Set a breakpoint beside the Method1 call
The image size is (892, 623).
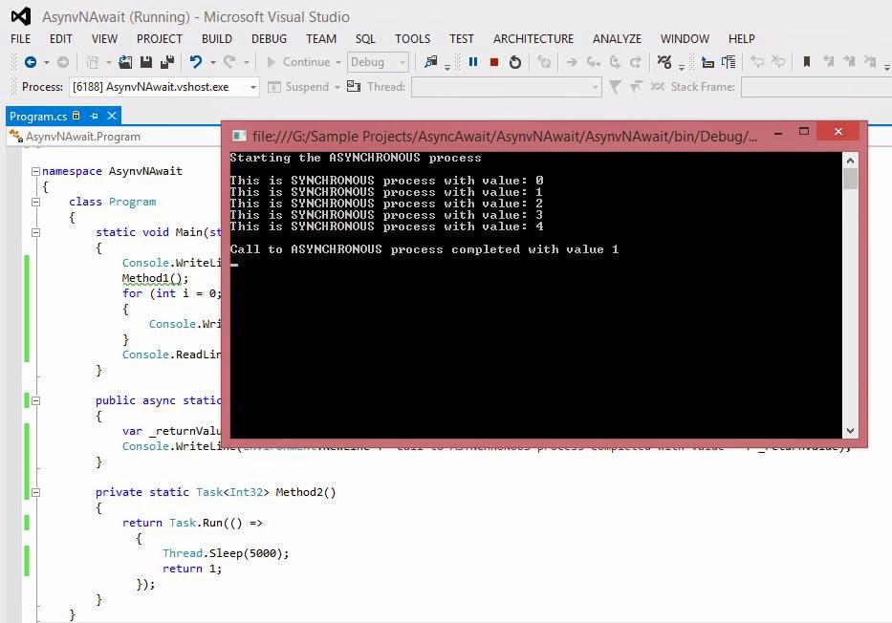click(x=11, y=278)
